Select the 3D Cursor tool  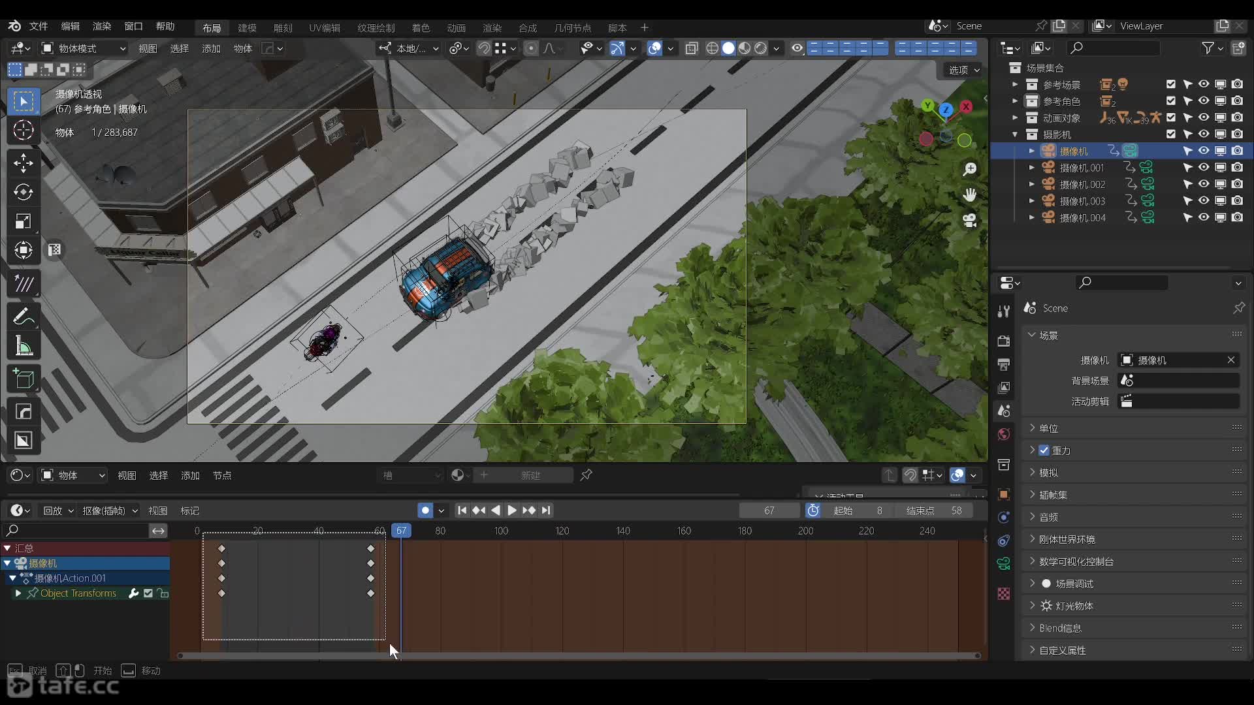[x=24, y=131]
